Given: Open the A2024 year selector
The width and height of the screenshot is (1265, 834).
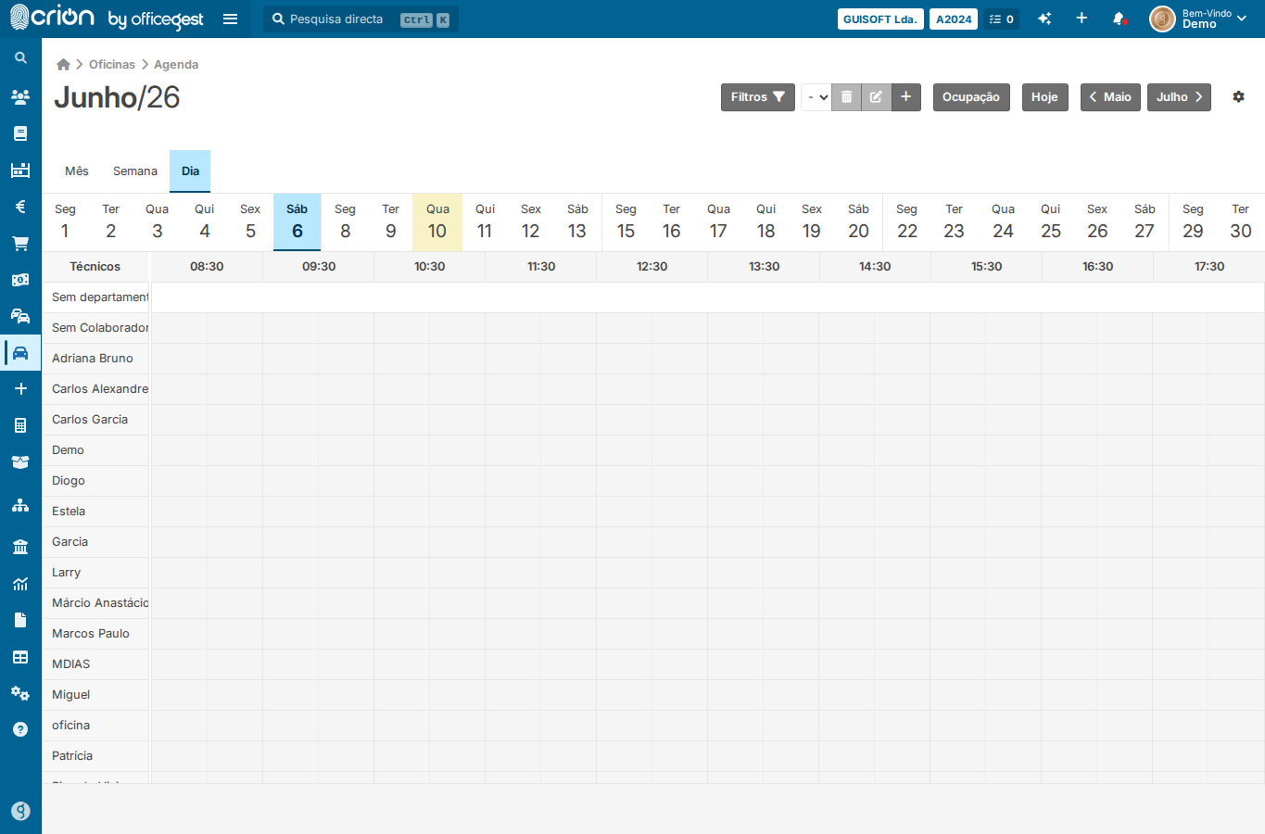Looking at the screenshot, I should coord(954,19).
